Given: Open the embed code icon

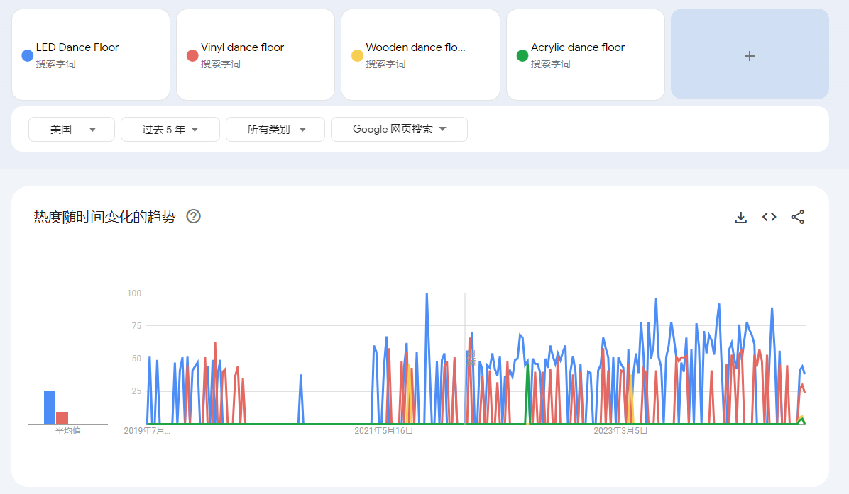Looking at the screenshot, I should click(769, 218).
